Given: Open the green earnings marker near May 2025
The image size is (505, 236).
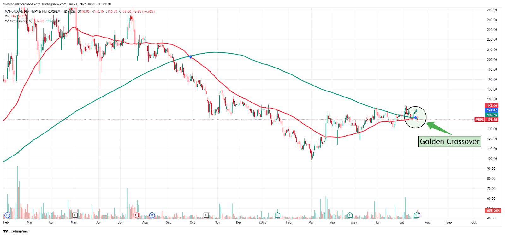Looking at the screenshot, I should coord(350,215).
